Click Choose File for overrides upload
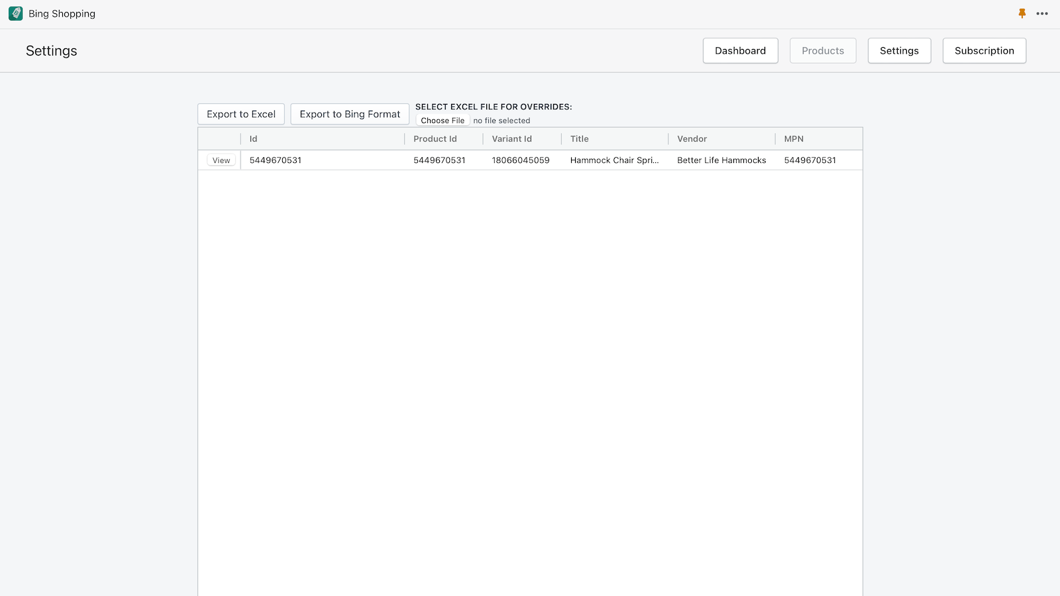 point(442,120)
